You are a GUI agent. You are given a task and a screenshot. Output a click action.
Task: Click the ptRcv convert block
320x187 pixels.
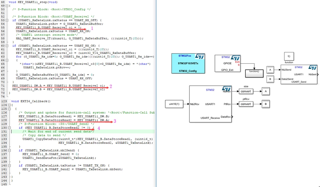pyautogui.click(x=246, y=104)
